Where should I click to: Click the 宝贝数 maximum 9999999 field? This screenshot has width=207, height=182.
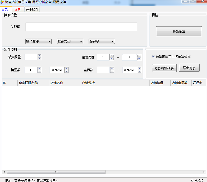(130, 70)
